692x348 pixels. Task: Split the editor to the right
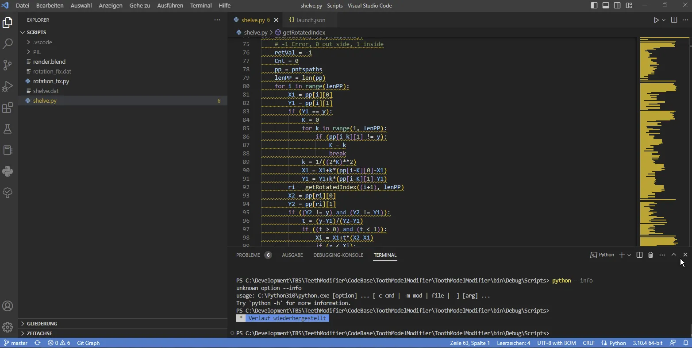point(674,20)
